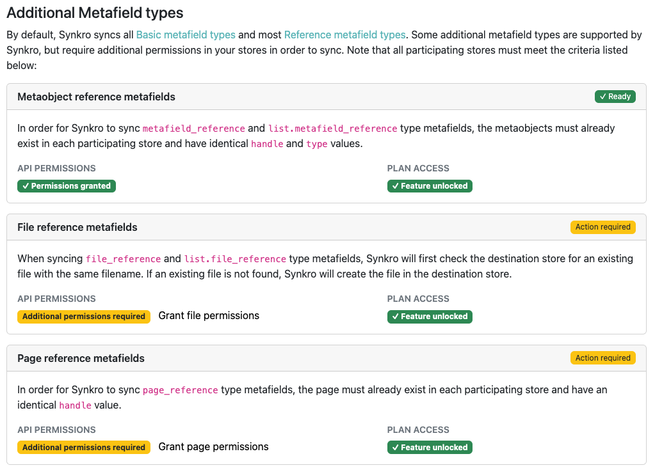The height and width of the screenshot is (470, 655).
Task: Click Additional permissions required badge in File reference section
Action: pos(83,317)
